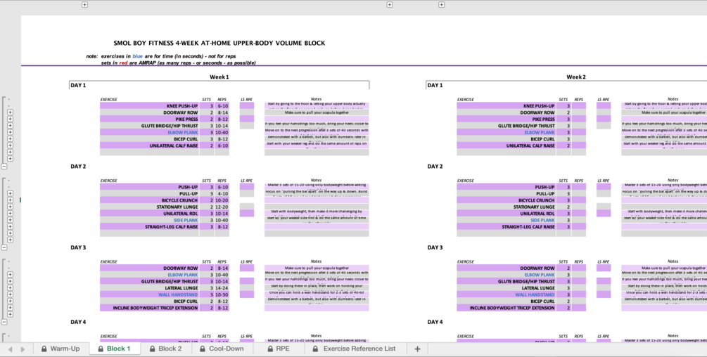Expand the rightmost column outline group
Screen dimensions: 707x357
(441, 4)
